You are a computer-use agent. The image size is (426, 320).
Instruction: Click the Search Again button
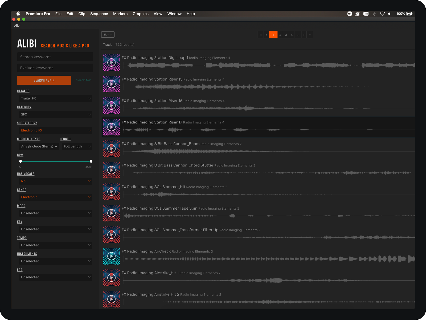pos(44,80)
